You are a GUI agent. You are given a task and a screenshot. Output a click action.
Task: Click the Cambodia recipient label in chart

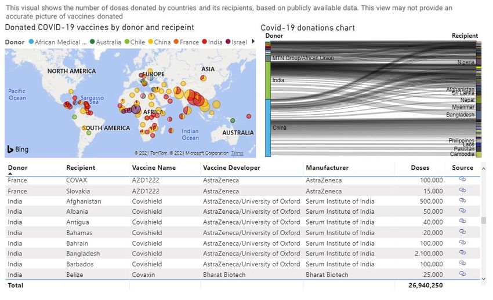click(x=462, y=154)
